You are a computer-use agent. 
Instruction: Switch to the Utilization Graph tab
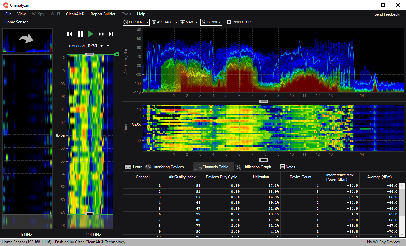coord(253,167)
